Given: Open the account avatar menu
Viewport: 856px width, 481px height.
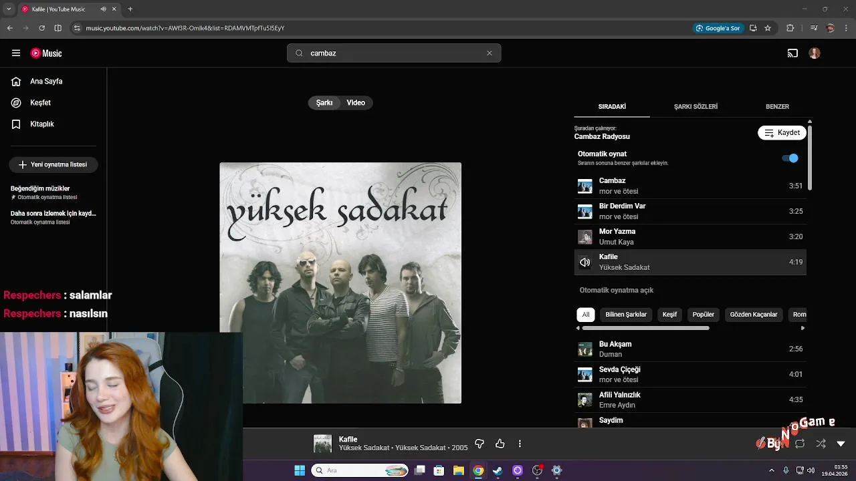Looking at the screenshot, I should point(814,53).
